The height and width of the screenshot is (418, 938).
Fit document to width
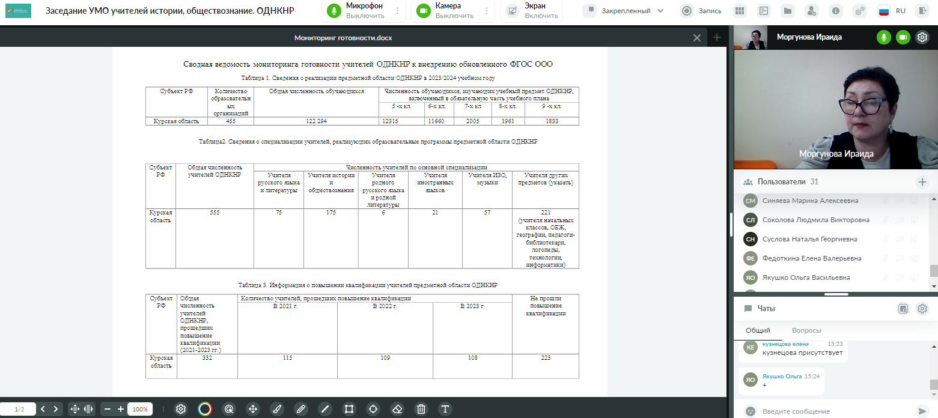[x=87, y=409]
